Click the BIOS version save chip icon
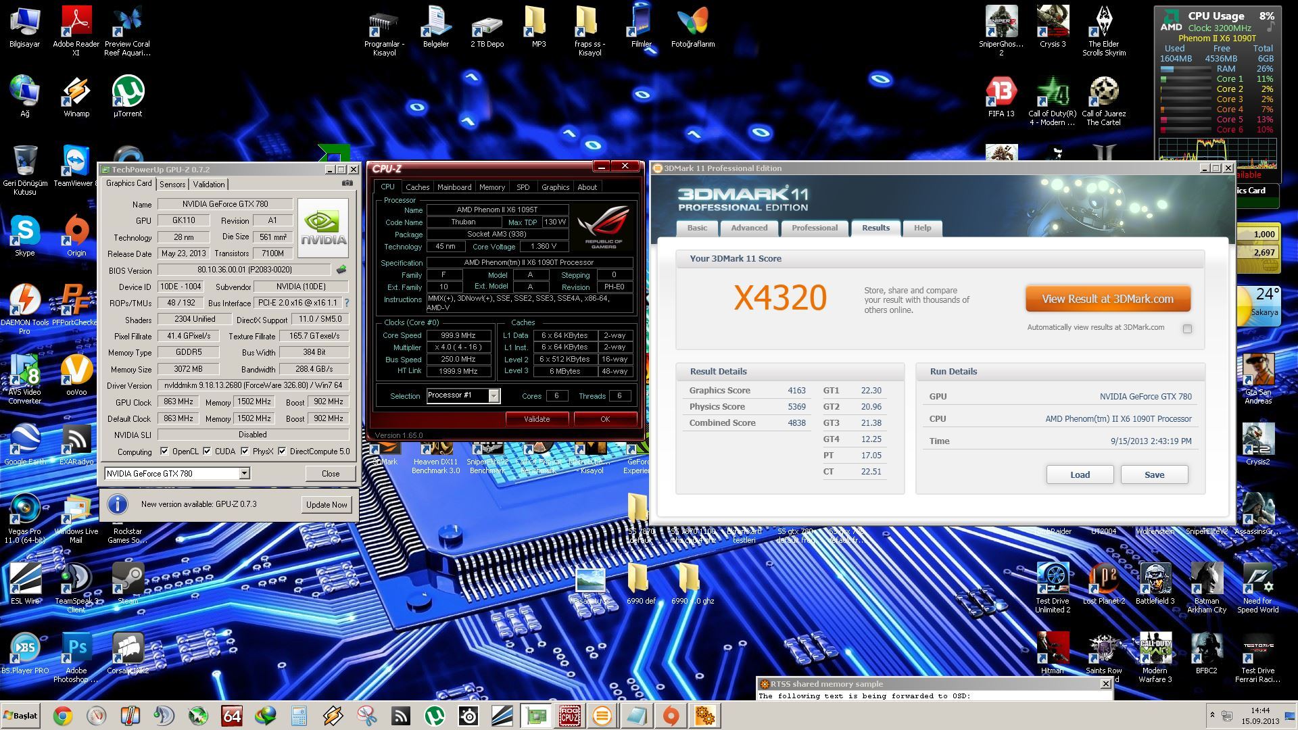 [341, 270]
